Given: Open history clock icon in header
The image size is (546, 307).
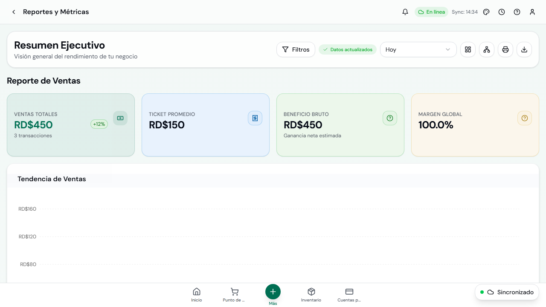Looking at the screenshot, I should [502, 12].
